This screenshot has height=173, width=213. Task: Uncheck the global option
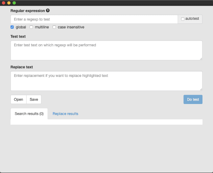12,27
